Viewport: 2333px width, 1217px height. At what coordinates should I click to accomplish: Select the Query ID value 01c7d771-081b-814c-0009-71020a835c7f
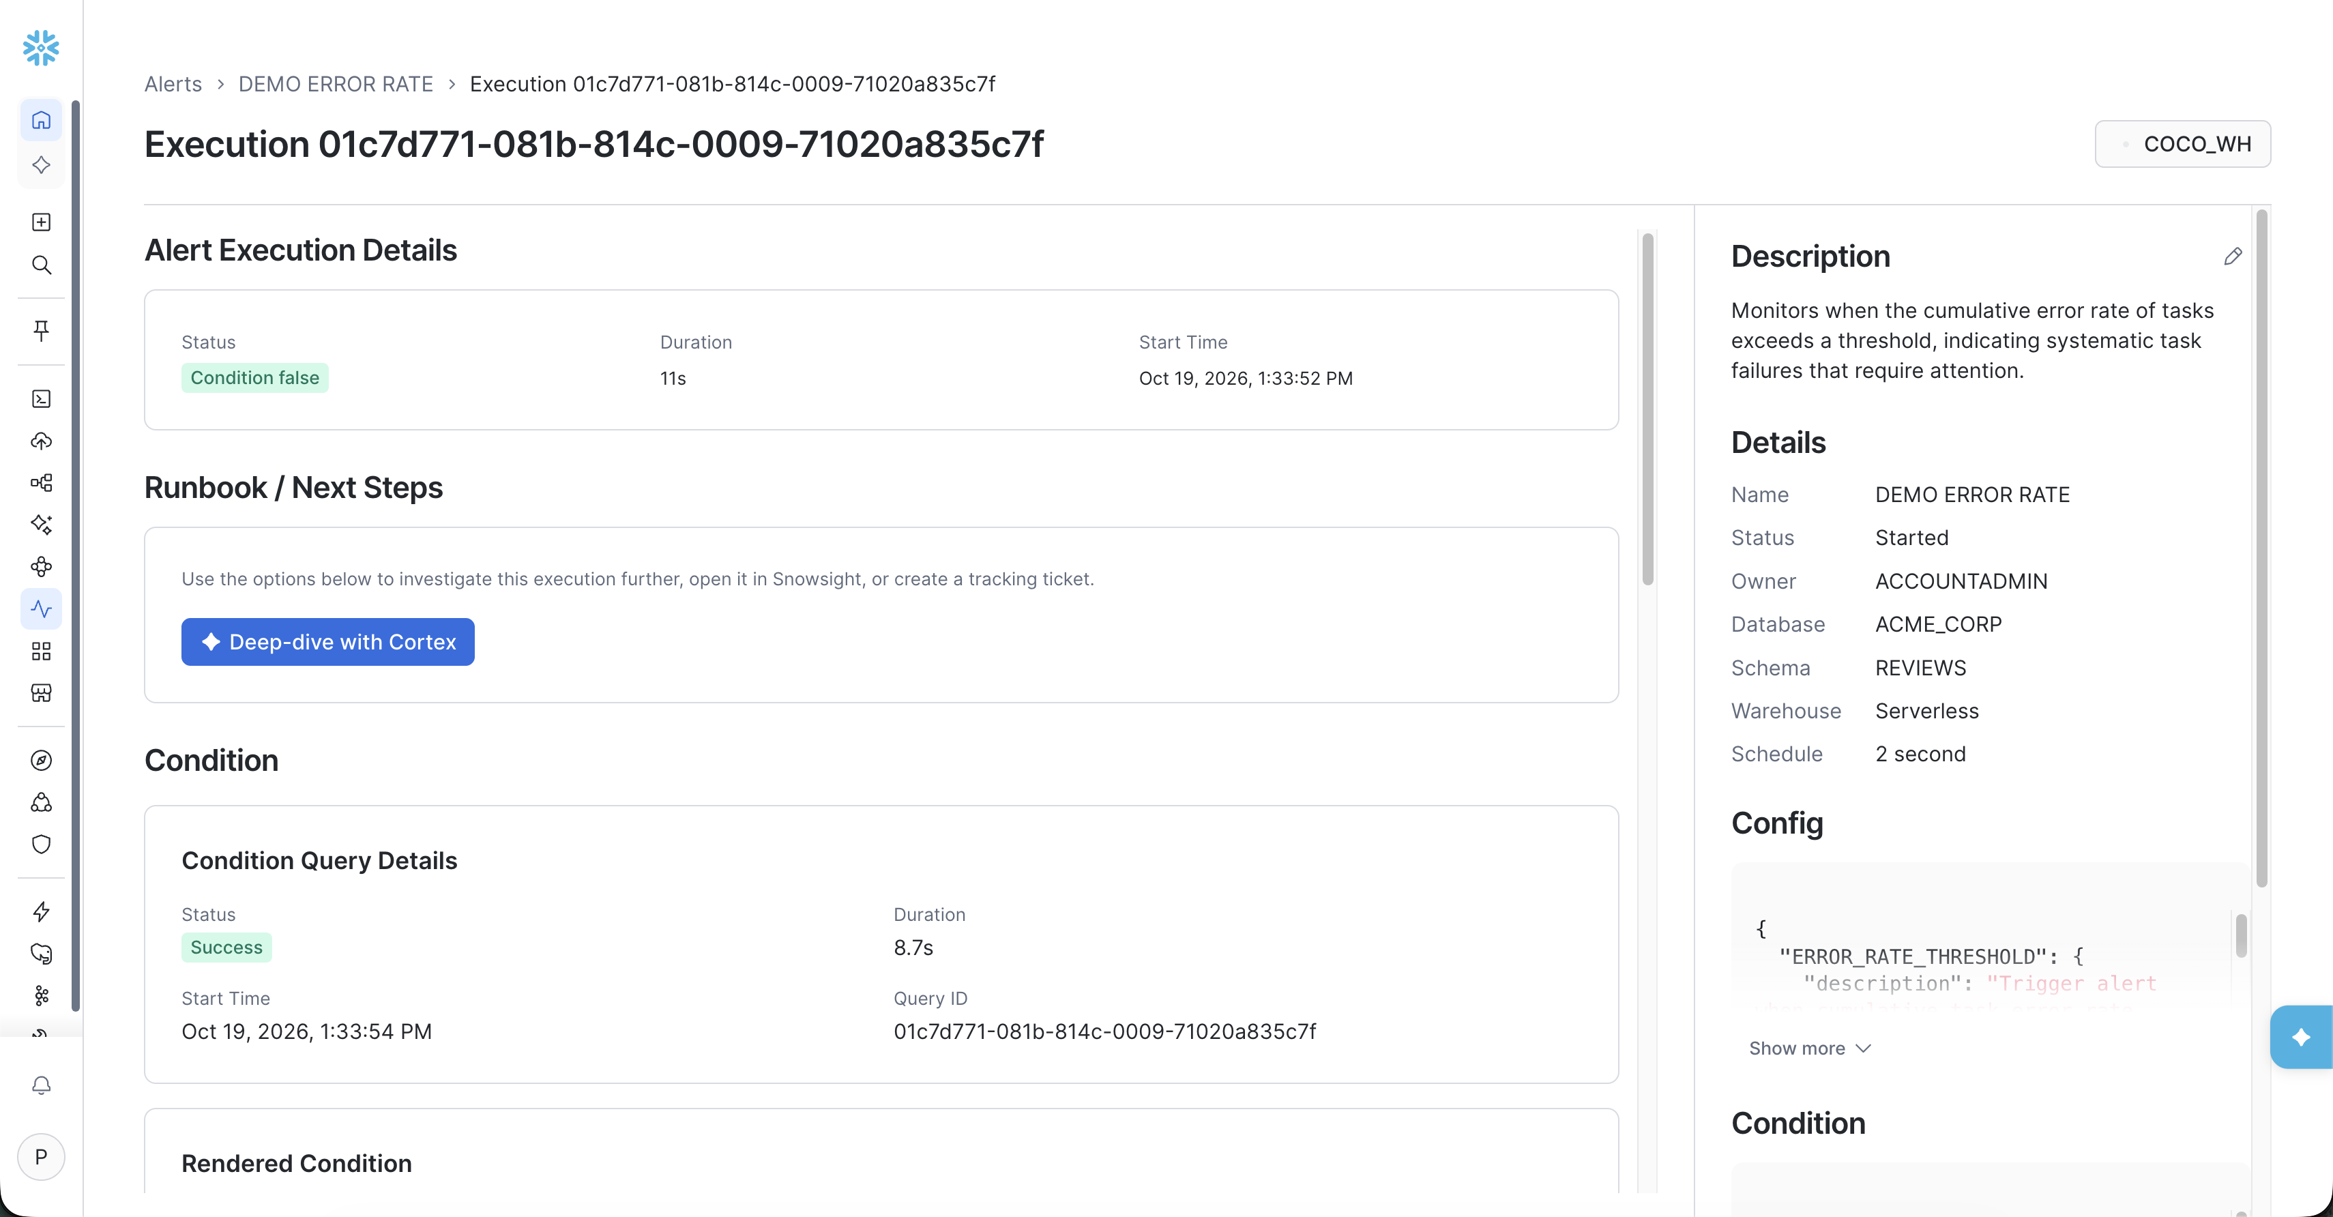tap(1104, 1031)
